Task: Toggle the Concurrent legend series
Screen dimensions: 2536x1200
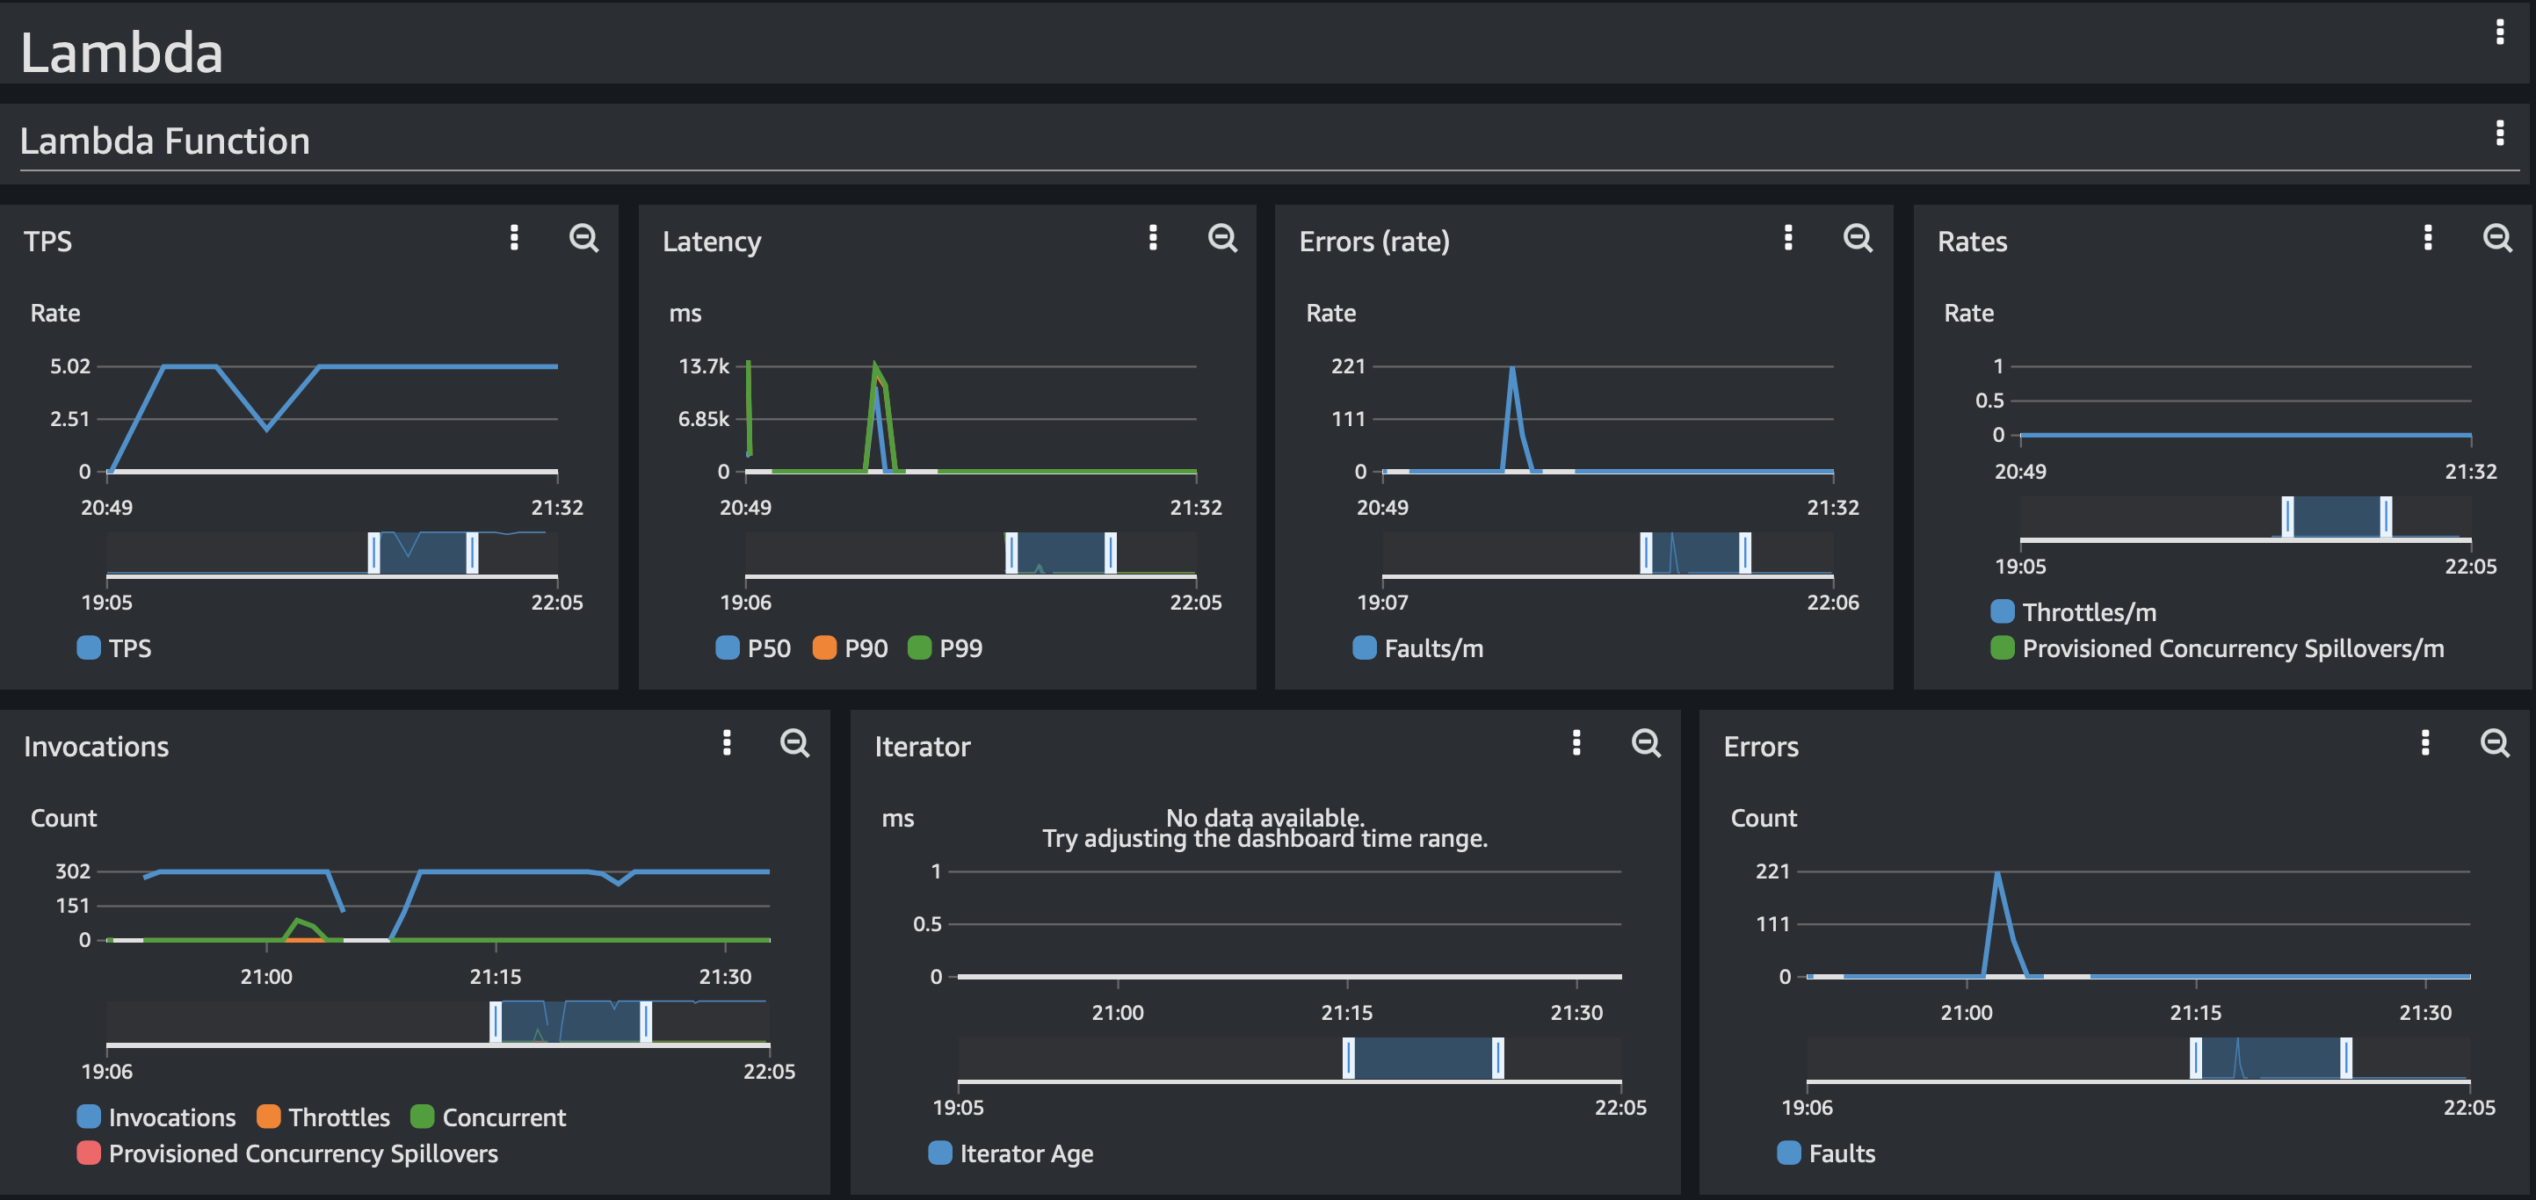Action: [489, 1117]
